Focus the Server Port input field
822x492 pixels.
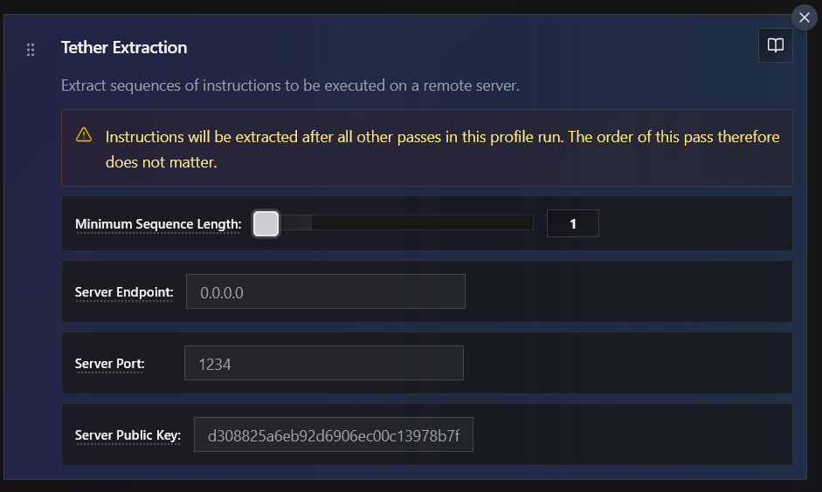pos(323,364)
